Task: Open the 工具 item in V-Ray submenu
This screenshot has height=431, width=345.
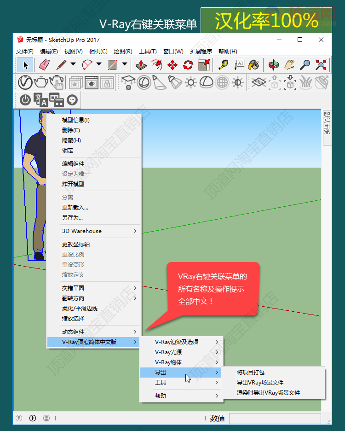Action: click(x=181, y=382)
